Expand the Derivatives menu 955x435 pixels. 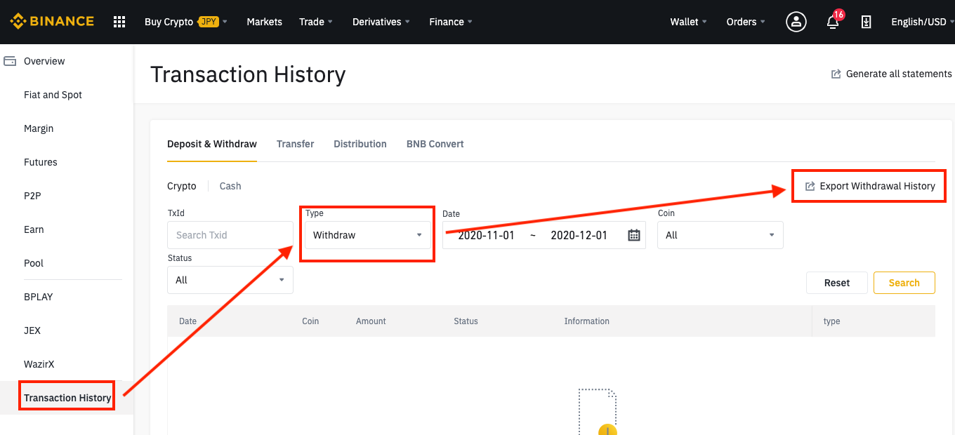pyautogui.click(x=381, y=22)
